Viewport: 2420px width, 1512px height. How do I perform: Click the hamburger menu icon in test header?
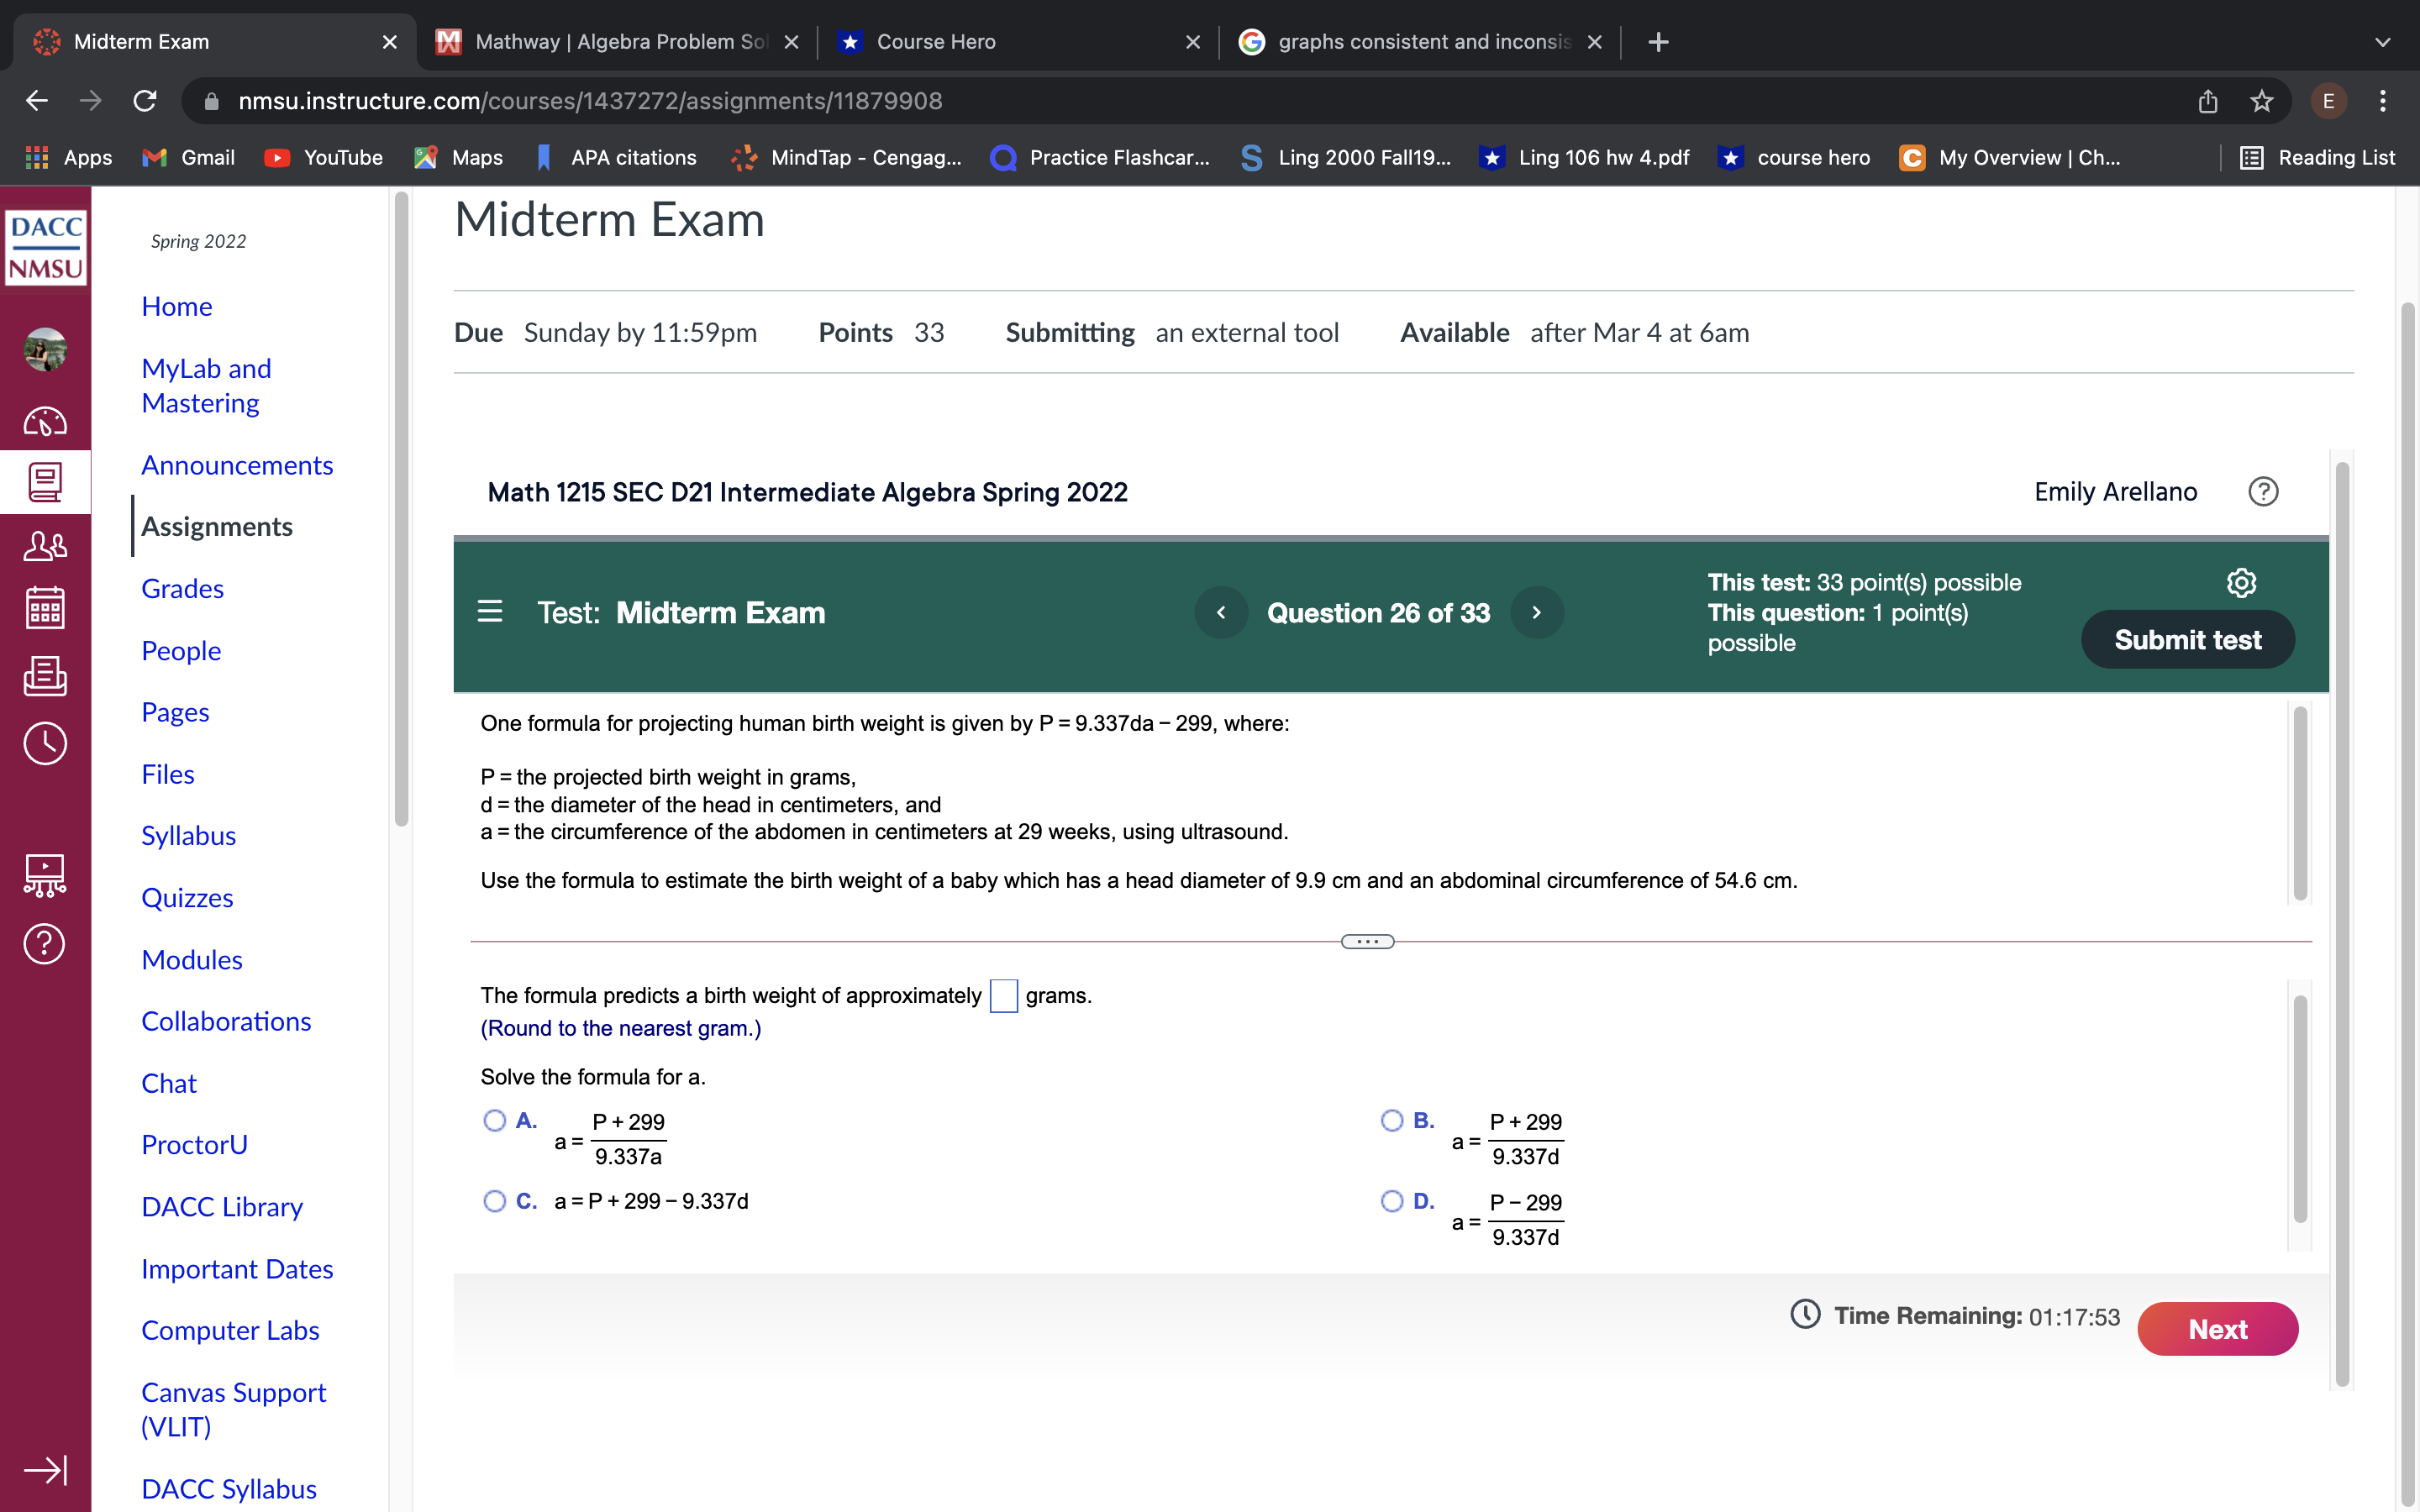coord(490,612)
